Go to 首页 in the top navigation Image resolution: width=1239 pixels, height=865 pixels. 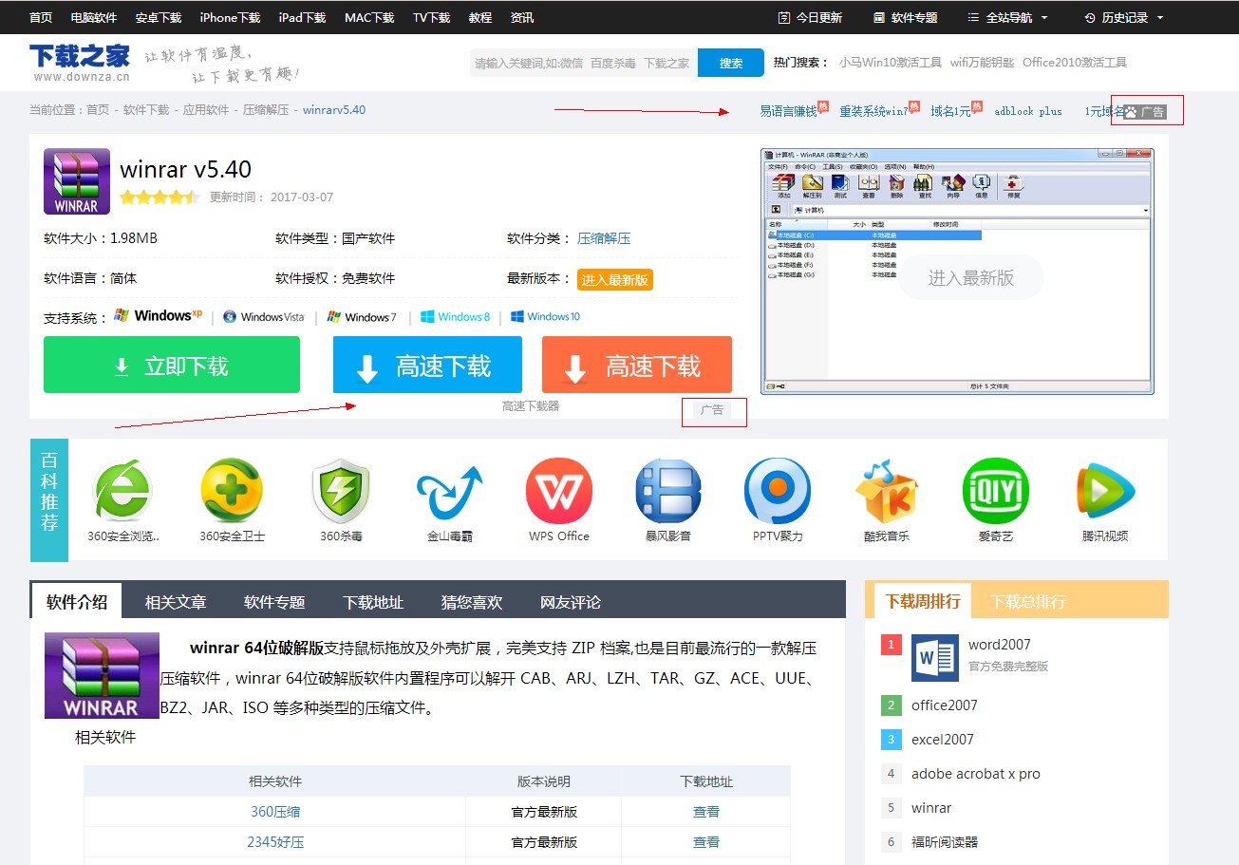tap(41, 17)
